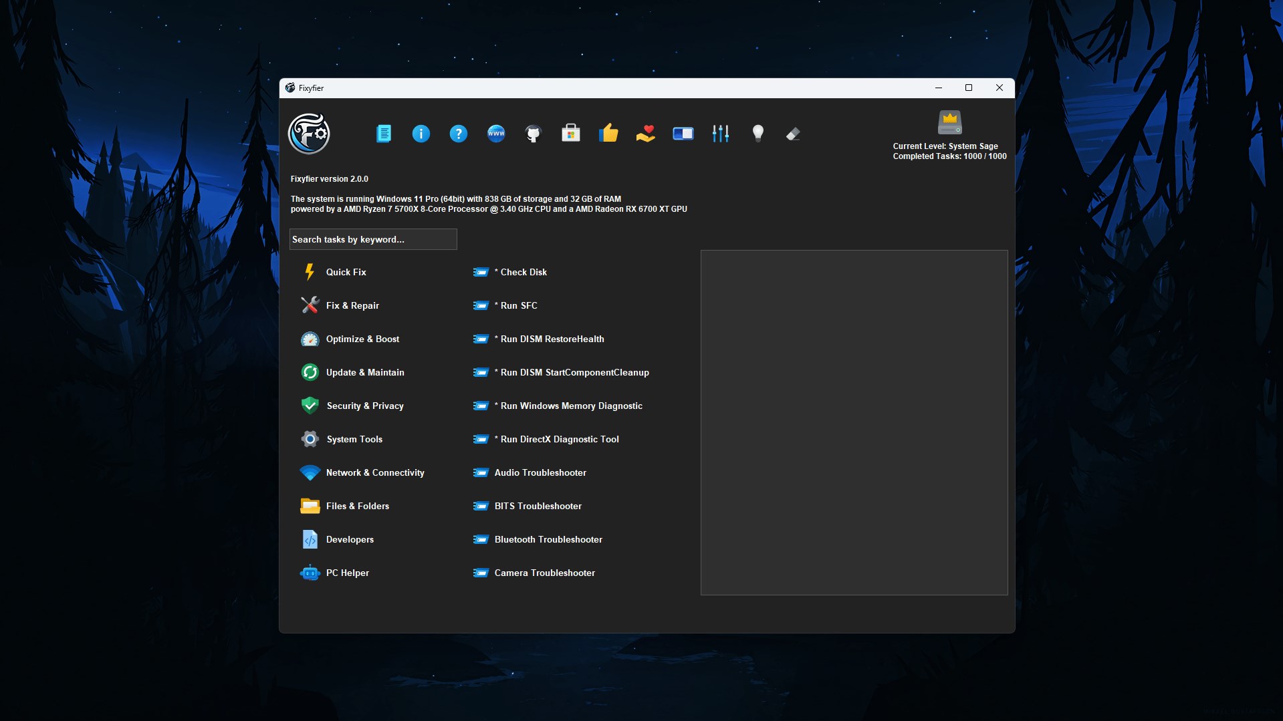Click the tips lightbulb icon
Screen dimensions: 1283x721
[x=758, y=133]
